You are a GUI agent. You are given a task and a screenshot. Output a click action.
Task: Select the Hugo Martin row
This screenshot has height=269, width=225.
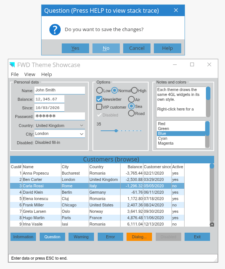(x=97, y=218)
